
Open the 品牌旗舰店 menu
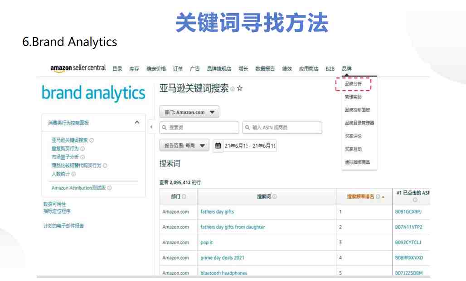coord(219,68)
